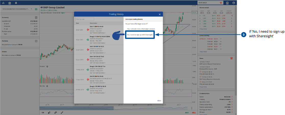Open the Summary panel details icon
Screen dimensions: 285x115
pyautogui.click(x=36, y=17)
